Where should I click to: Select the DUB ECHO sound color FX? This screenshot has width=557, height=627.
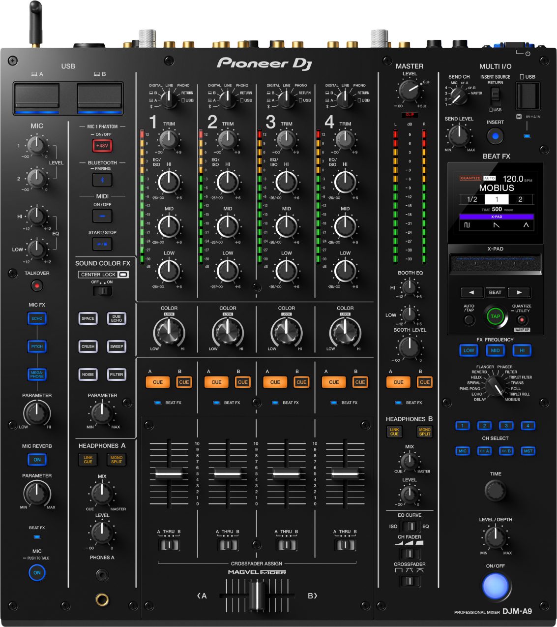click(x=117, y=318)
